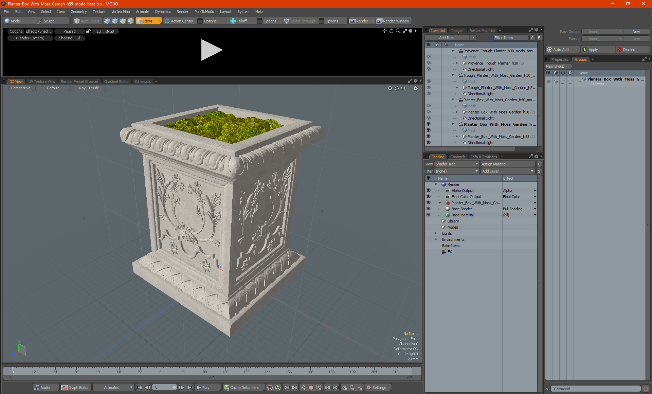Click timeline ruler at frame 120
Image resolution: width=652 pixels, height=394 pixels.
[x=225, y=369]
